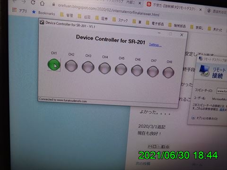Go to the browser home page

point(42,3)
